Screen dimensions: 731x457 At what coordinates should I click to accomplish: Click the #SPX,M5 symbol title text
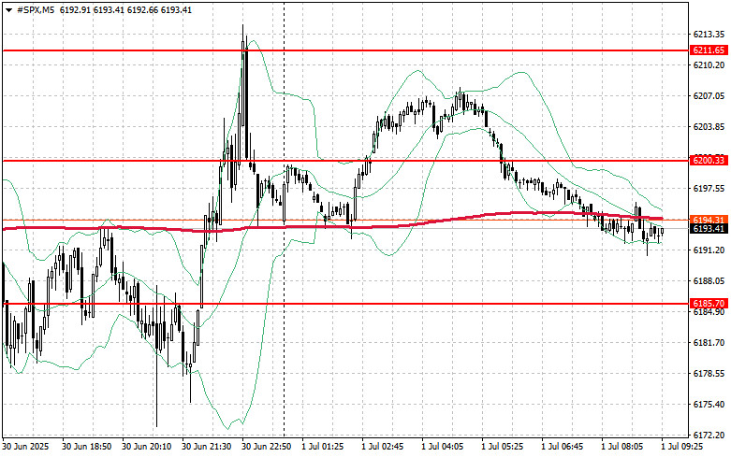pos(36,9)
